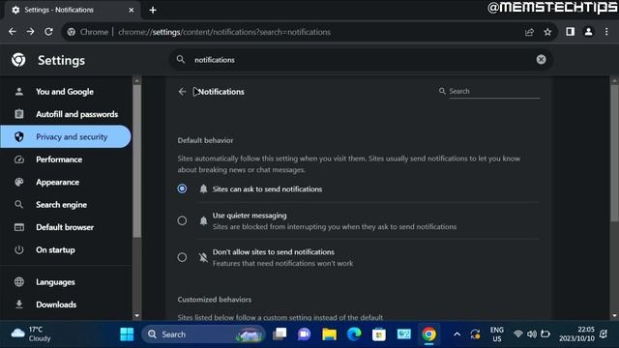Viewport: 619px width, 348px height.
Task: Open Autofill and passwords settings
Action: pyautogui.click(x=66, y=114)
